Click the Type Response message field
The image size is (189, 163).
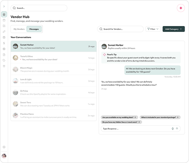tap(141, 129)
